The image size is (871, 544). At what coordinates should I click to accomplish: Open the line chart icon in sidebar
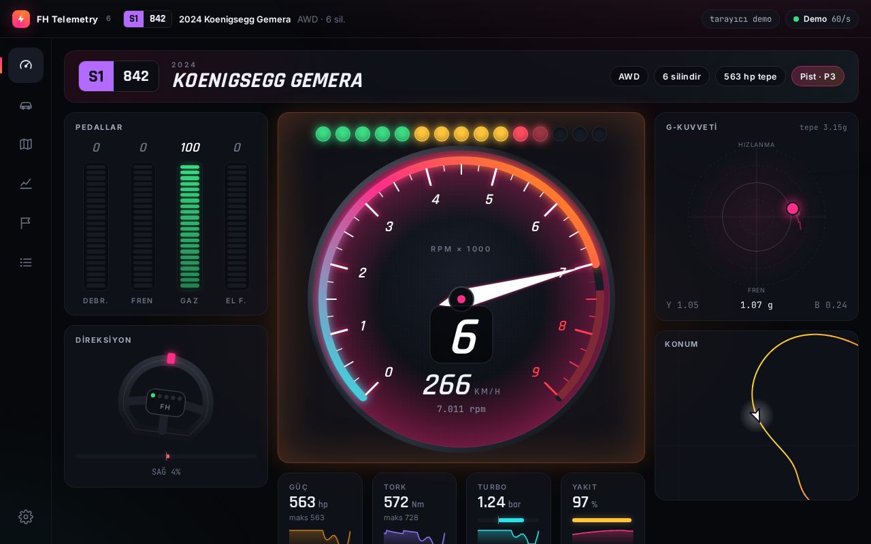(26, 184)
